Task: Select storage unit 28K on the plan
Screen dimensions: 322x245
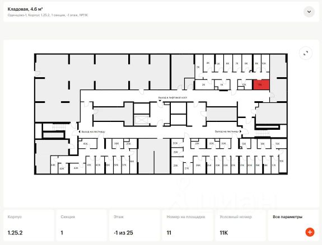Action: tap(176, 165)
